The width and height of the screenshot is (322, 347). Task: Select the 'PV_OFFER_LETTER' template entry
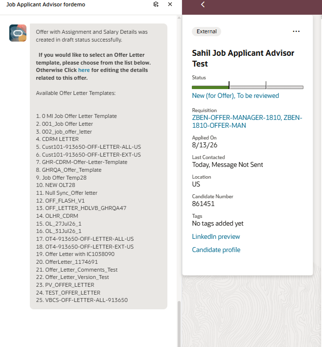pyautogui.click(x=65, y=285)
